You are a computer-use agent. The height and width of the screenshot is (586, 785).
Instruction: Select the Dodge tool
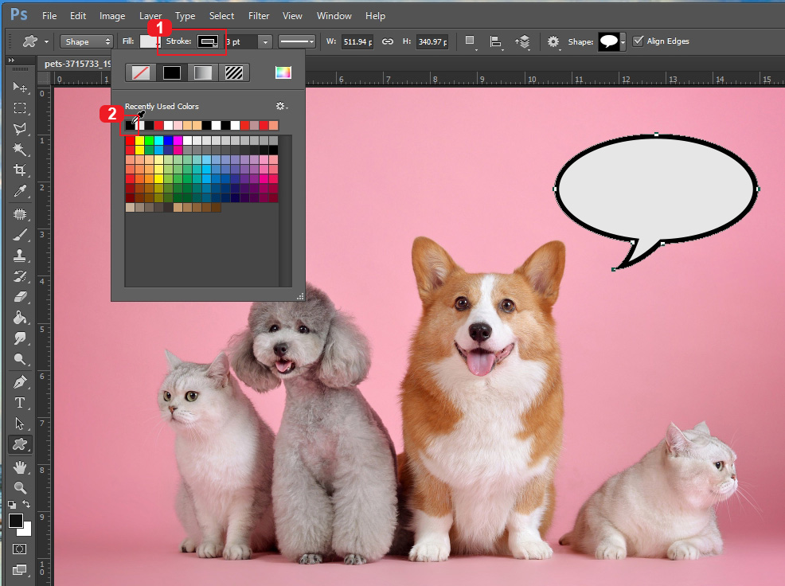pos(20,359)
